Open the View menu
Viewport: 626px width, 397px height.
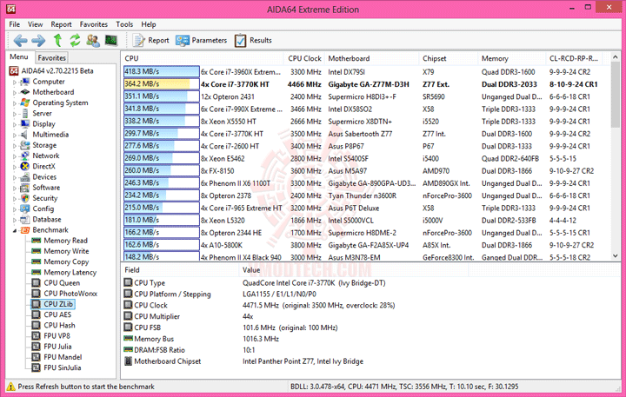click(35, 24)
